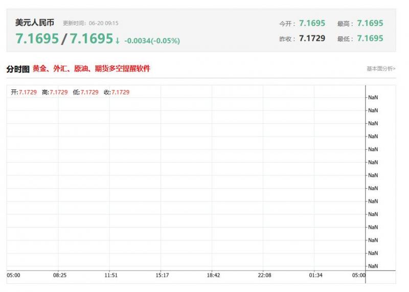Click the chart 收:7.1729 label

click(x=117, y=92)
